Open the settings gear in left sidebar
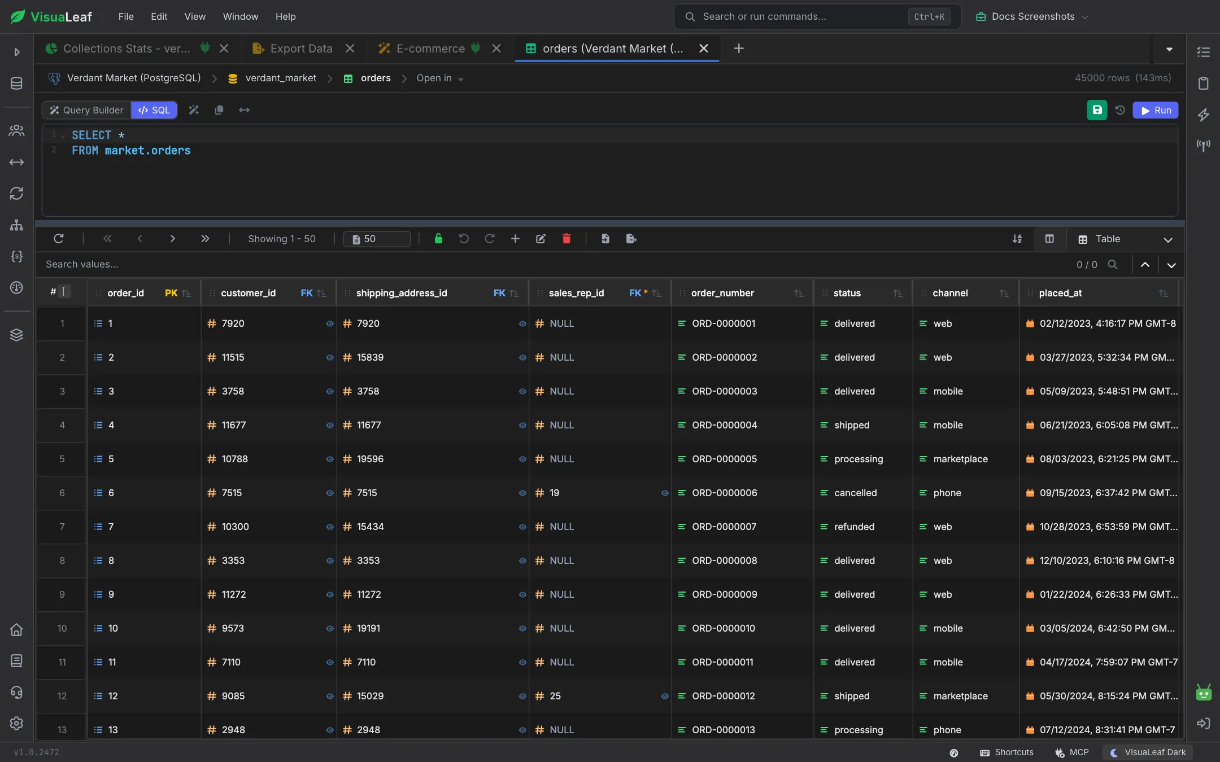This screenshot has width=1220, height=762. coord(16,723)
